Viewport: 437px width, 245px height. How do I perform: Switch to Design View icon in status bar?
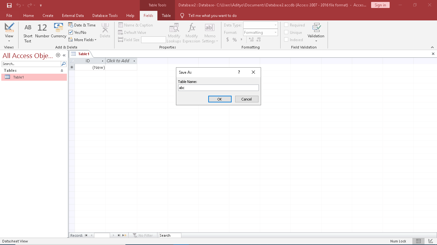tap(430, 241)
